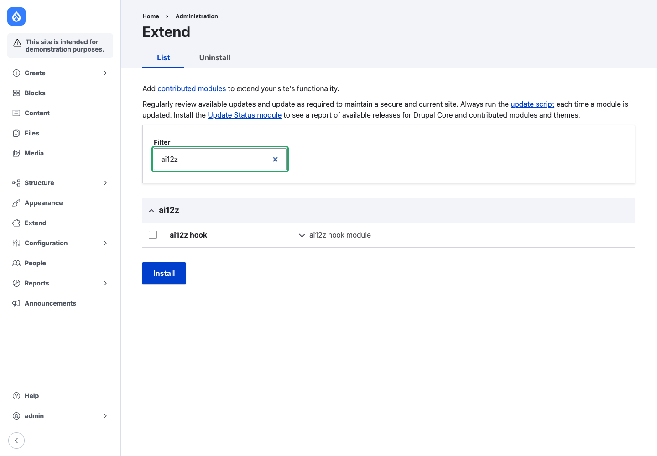This screenshot has width=657, height=456.
Task: Expand the Structure submenu chevron
Action: (x=105, y=183)
